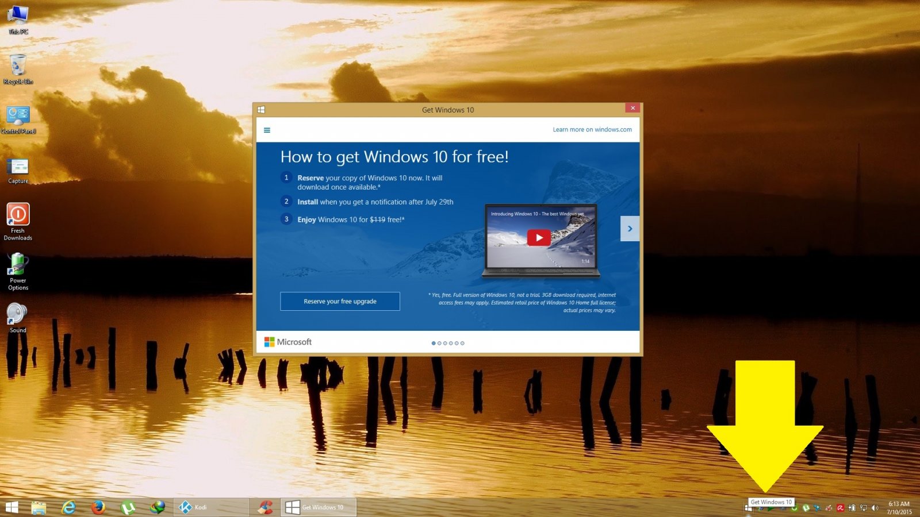Play the Introducing Windows 10 video
Screen dimensions: 920x517
pos(539,238)
